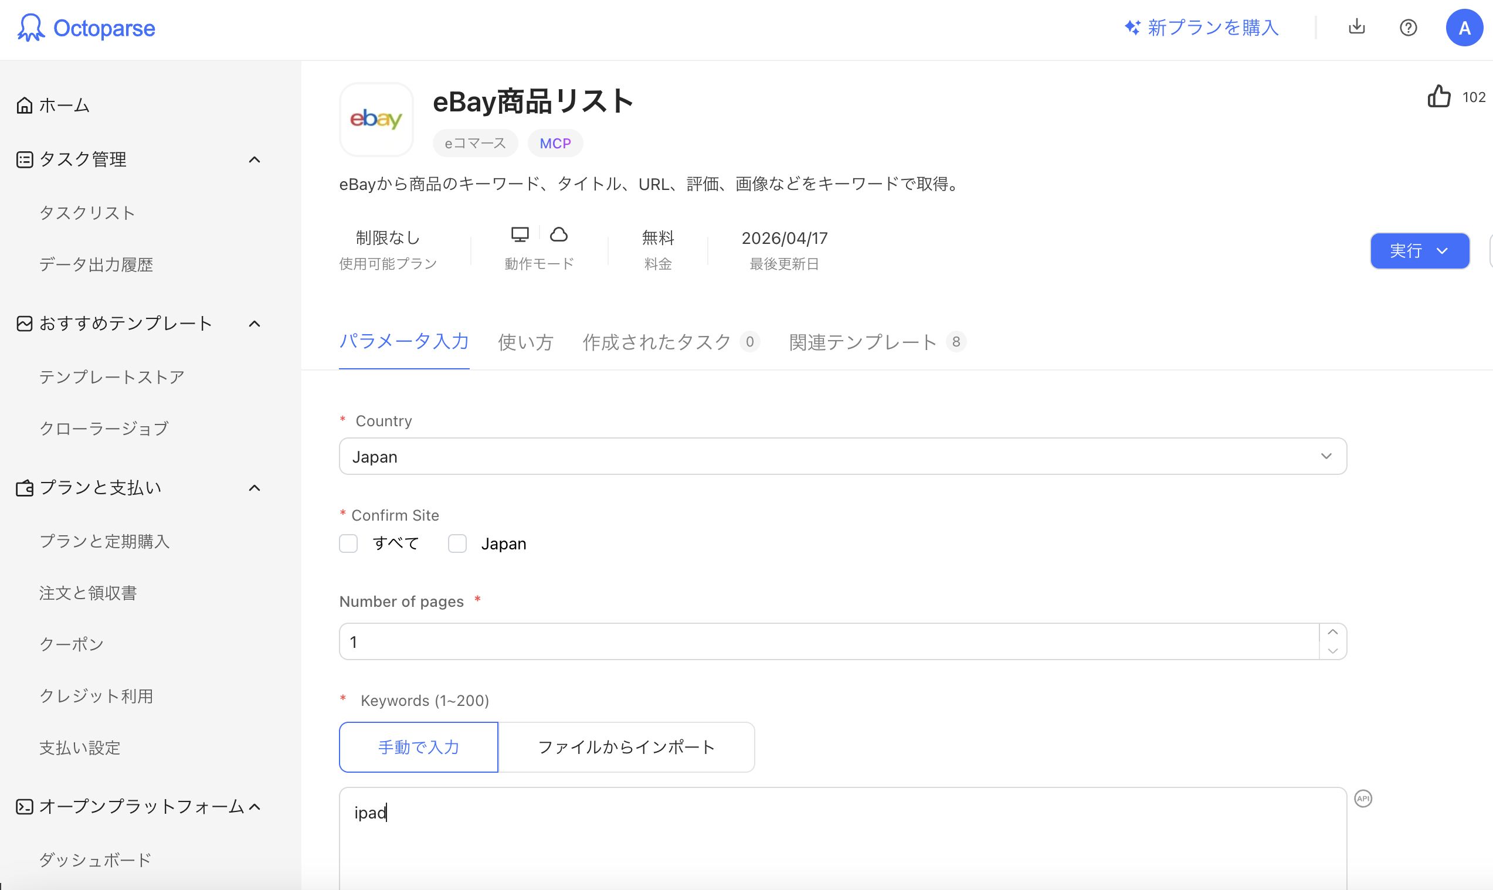
Task: Click the 実行 run button
Action: [x=1419, y=251]
